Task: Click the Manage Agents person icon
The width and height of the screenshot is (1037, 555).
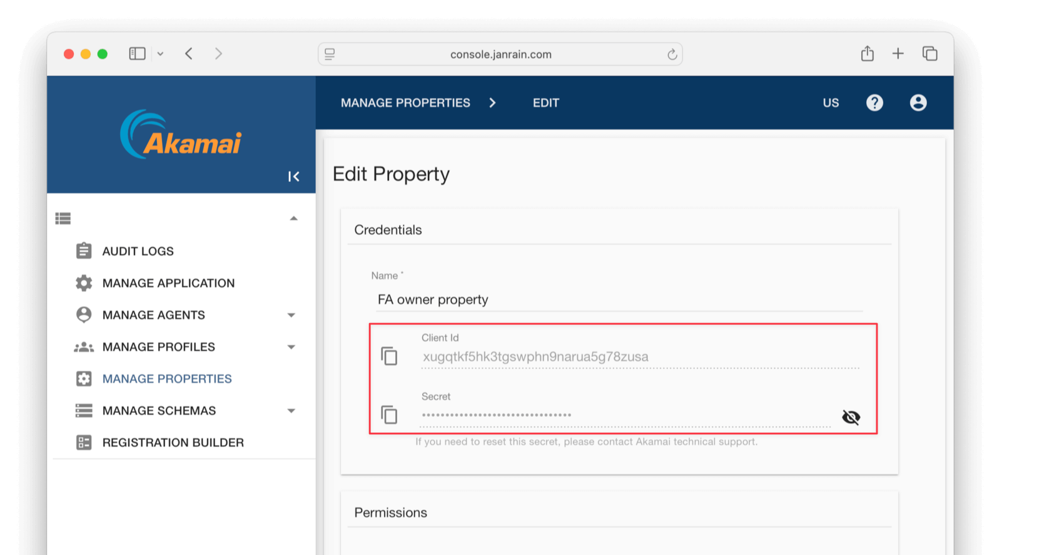Action: coord(84,314)
